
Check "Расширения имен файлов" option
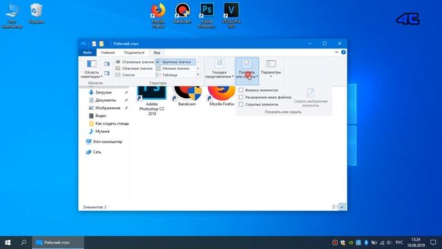click(241, 97)
